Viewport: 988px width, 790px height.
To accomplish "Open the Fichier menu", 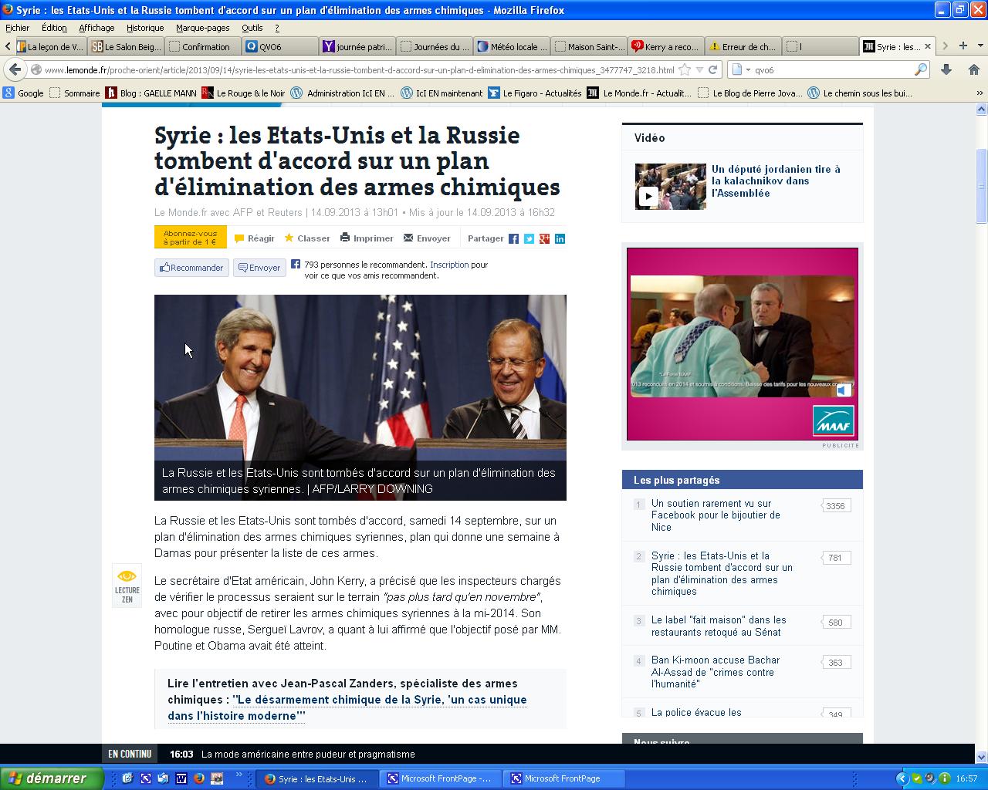I will pyautogui.click(x=18, y=28).
